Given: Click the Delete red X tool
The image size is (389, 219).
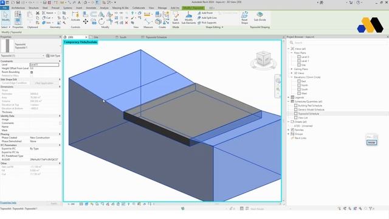Looking at the screenshot, I should (x=126, y=23).
